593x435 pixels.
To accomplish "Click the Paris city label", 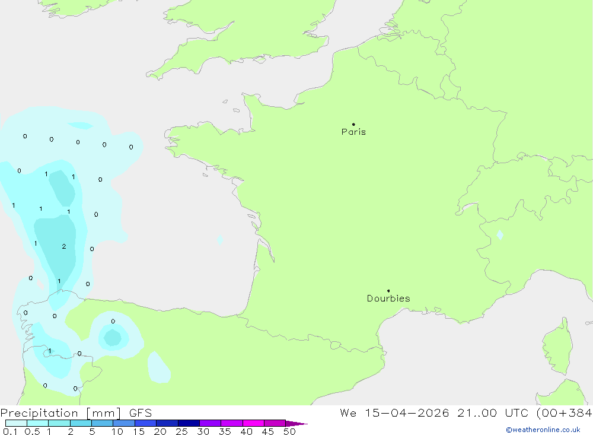I will tap(353, 132).
